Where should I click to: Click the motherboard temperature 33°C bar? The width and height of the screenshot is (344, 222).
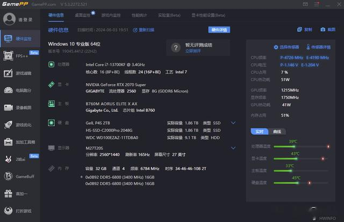click(x=301, y=171)
